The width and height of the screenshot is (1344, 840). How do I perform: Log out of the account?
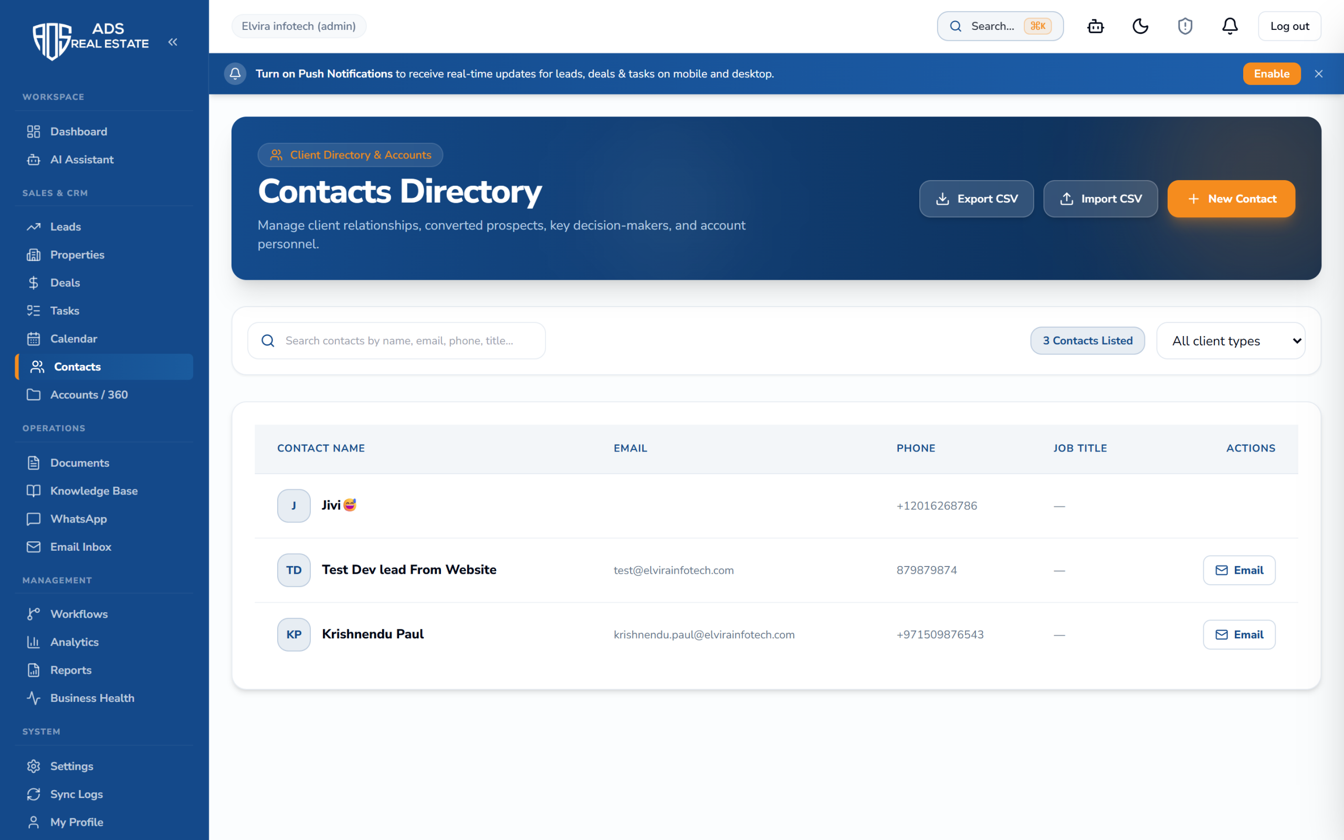(x=1289, y=26)
